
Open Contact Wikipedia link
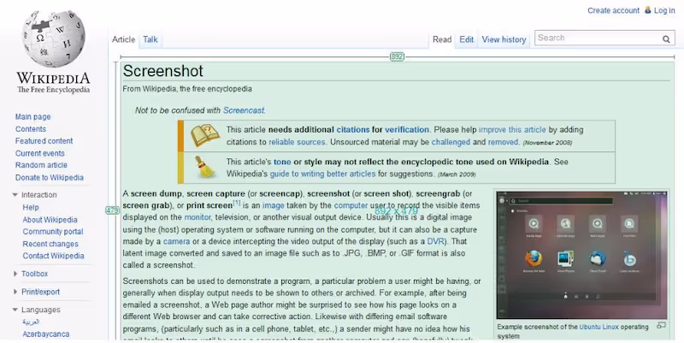53,256
